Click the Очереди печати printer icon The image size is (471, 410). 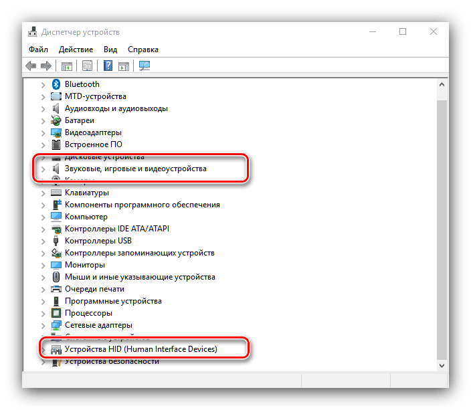coord(56,289)
